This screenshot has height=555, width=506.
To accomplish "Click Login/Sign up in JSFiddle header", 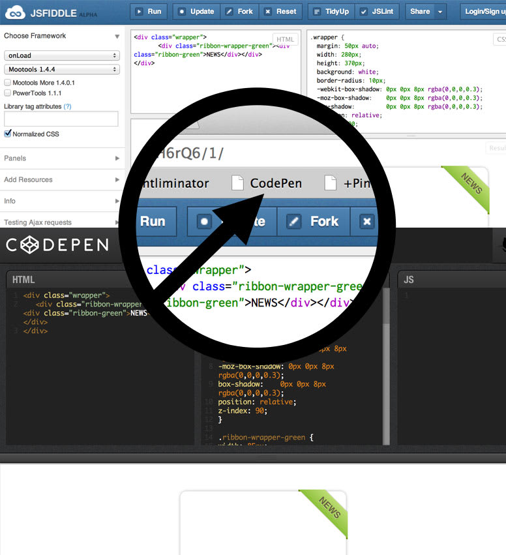I will pyautogui.click(x=483, y=11).
